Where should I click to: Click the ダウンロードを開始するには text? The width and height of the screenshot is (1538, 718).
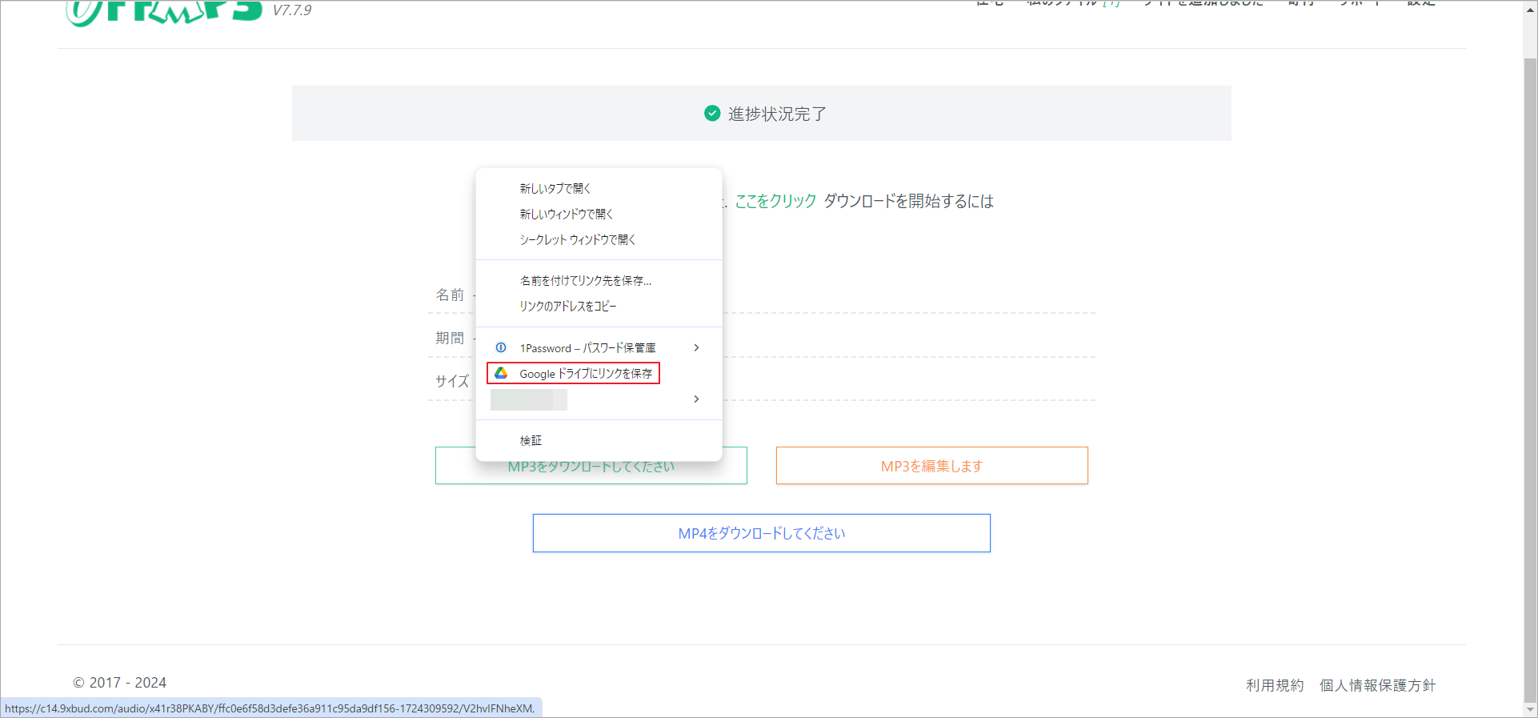[909, 201]
